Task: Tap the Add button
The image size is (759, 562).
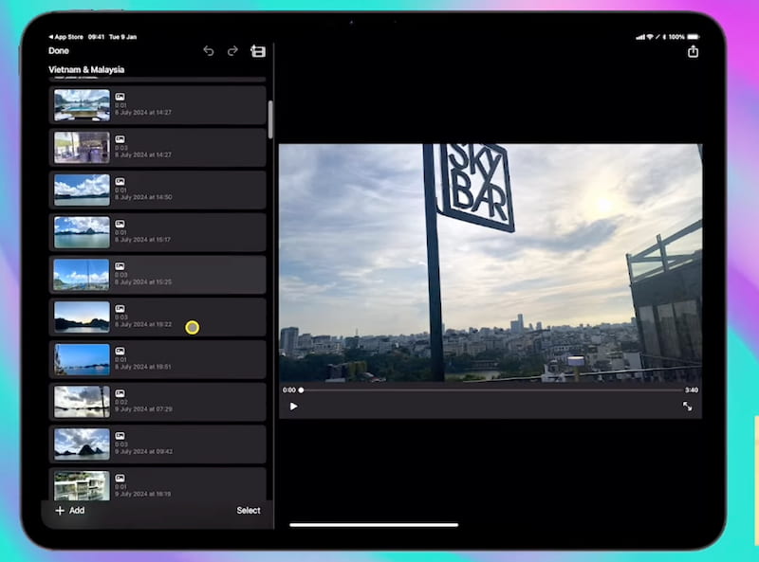Action: tap(70, 511)
